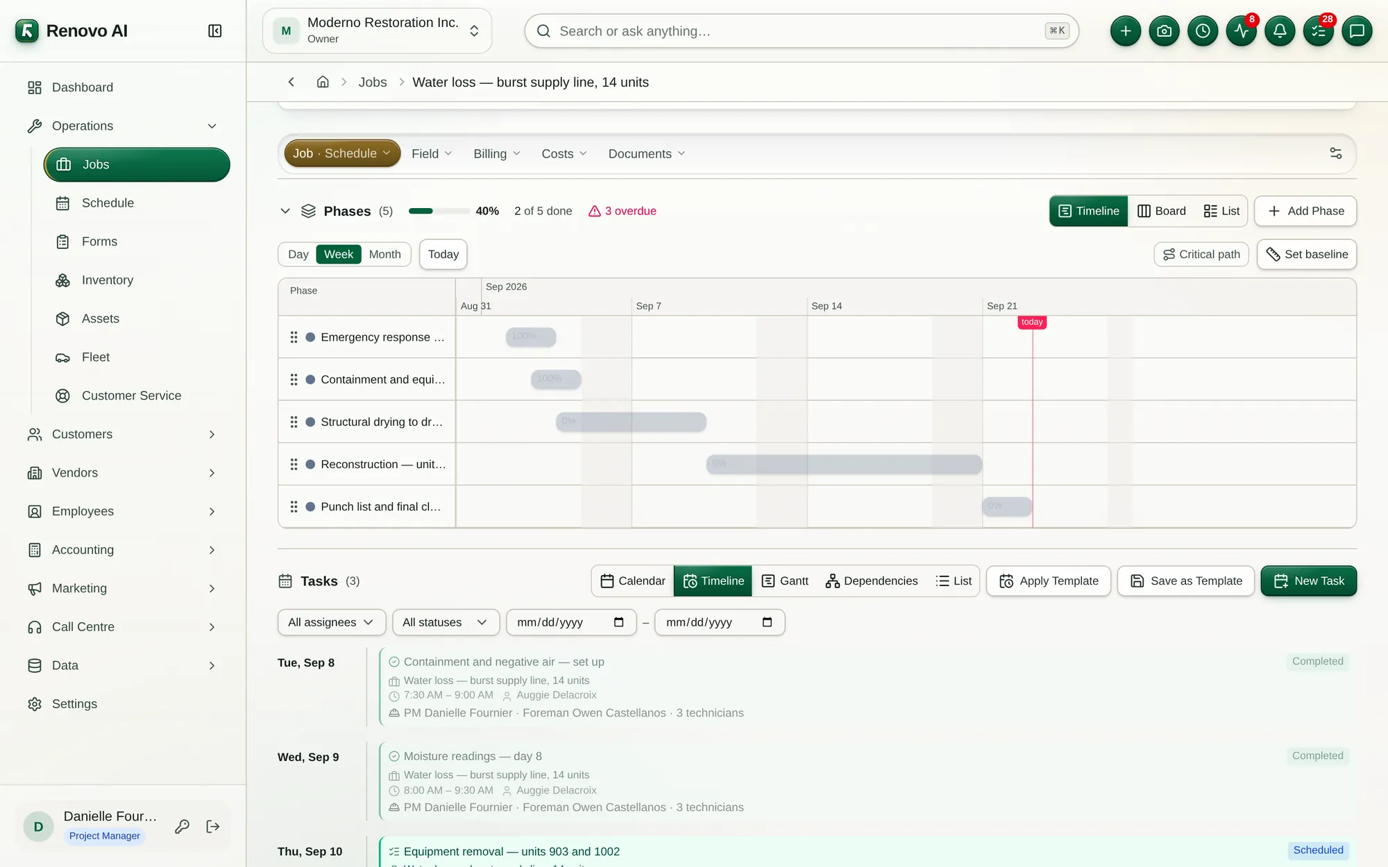Click the sign-out icon in user panel
Screen dimensions: 1388x867
coord(213,826)
